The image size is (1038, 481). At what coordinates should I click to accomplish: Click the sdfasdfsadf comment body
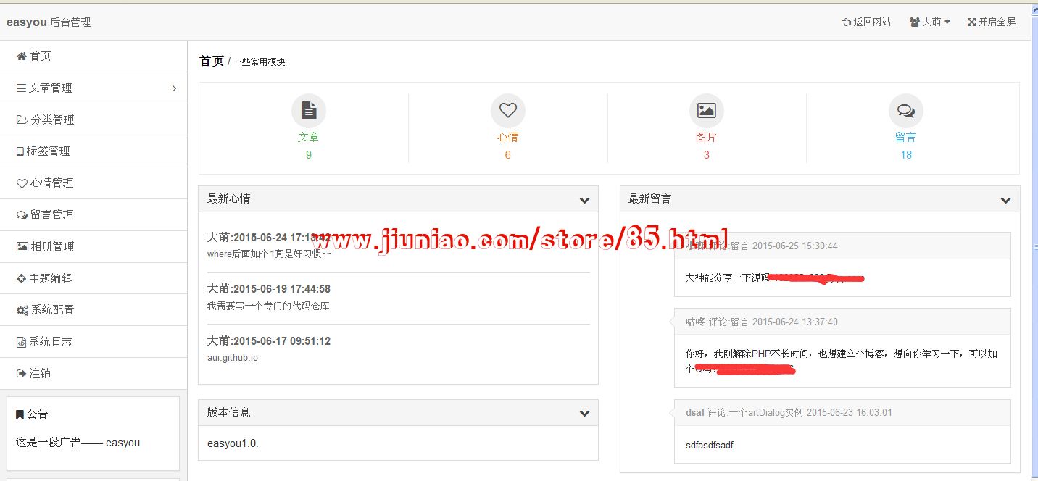point(710,446)
